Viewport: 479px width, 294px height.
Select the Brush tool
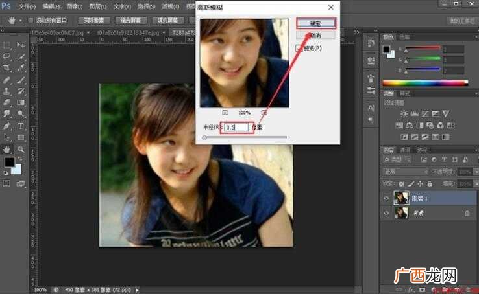(x=21, y=80)
